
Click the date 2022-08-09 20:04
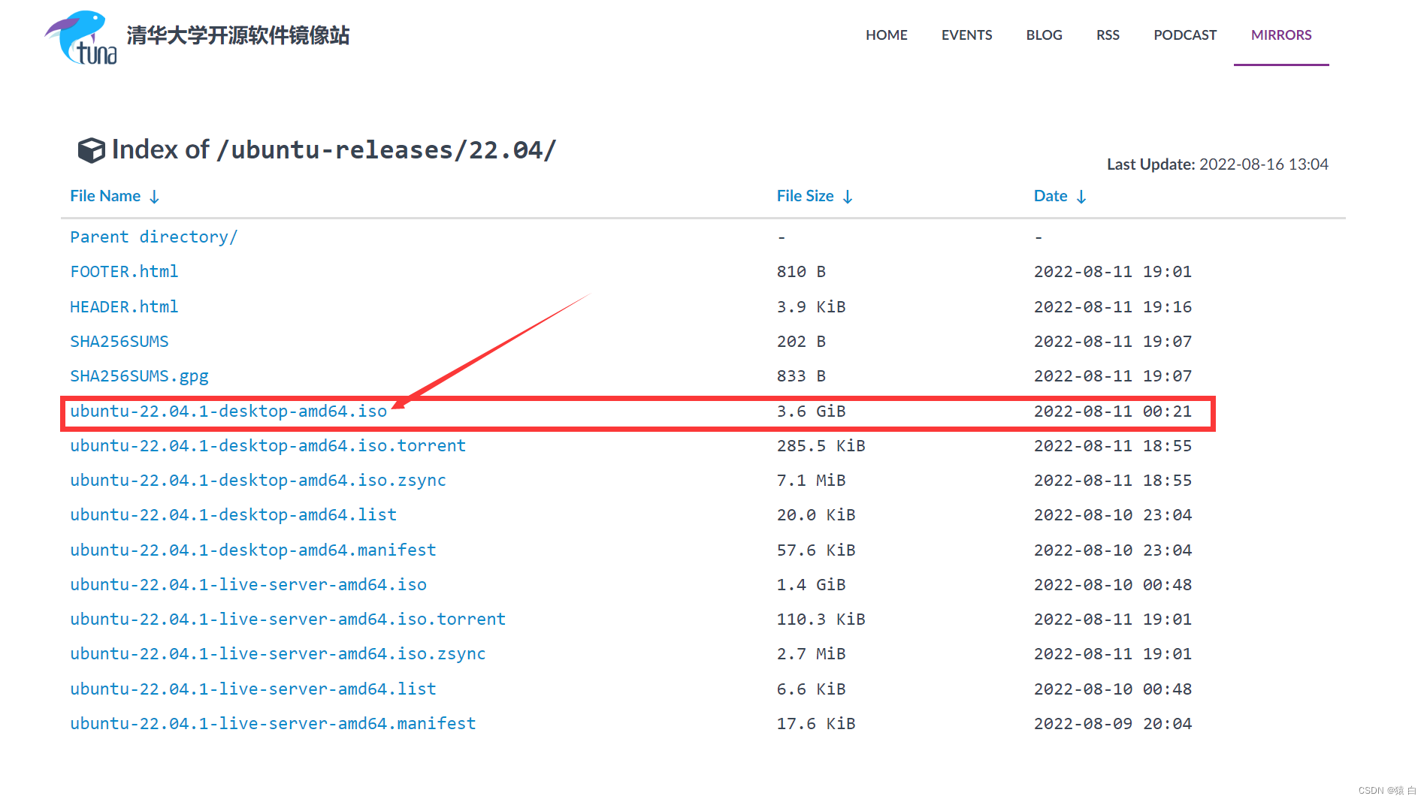point(1113,724)
